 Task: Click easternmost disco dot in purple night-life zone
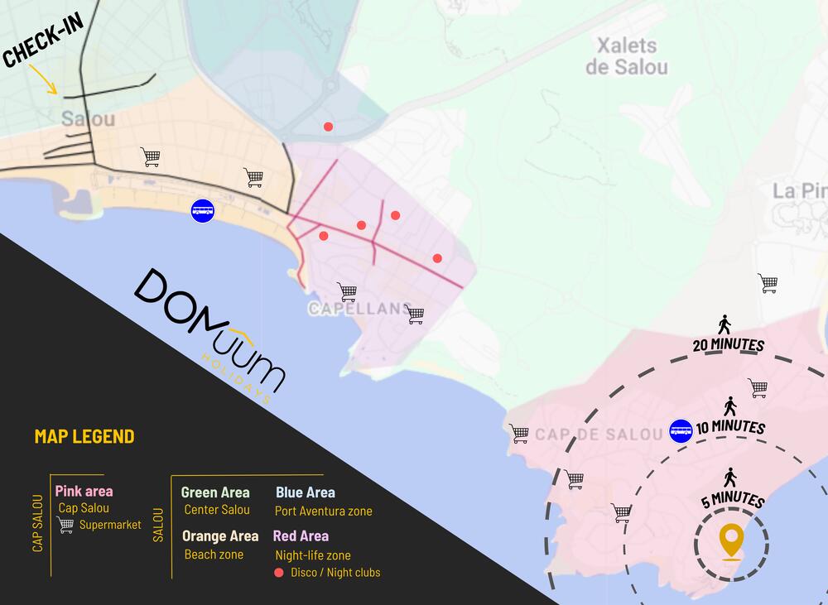tap(437, 258)
